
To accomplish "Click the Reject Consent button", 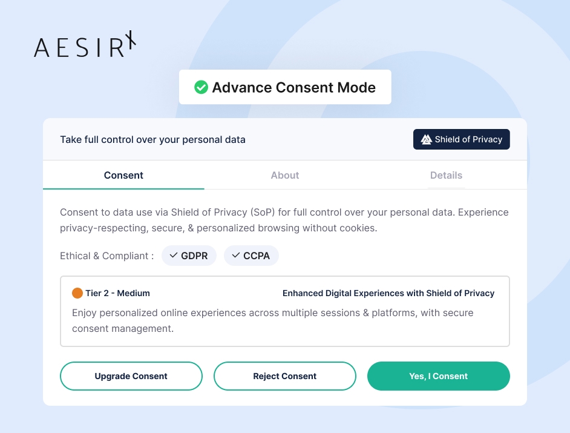I will click(284, 376).
